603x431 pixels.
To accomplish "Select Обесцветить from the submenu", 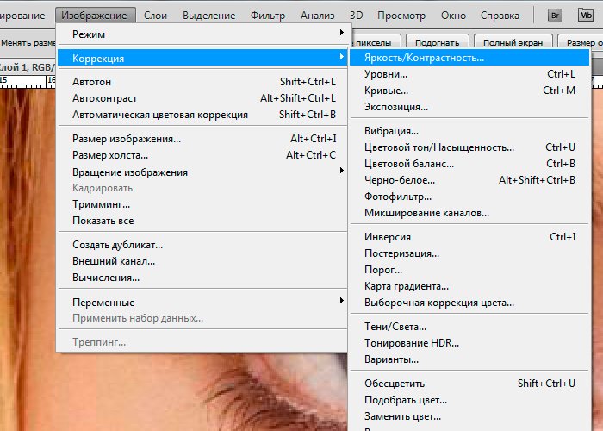I will (x=395, y=384).
